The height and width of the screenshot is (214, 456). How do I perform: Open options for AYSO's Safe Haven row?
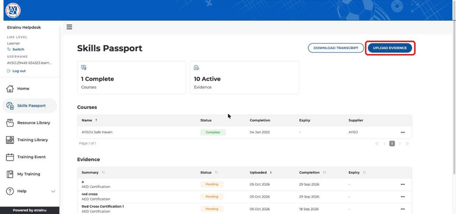tap(402, 133)
